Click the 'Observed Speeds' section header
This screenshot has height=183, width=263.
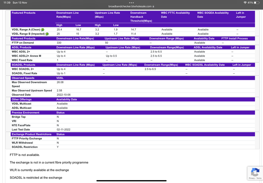point(23,78)
